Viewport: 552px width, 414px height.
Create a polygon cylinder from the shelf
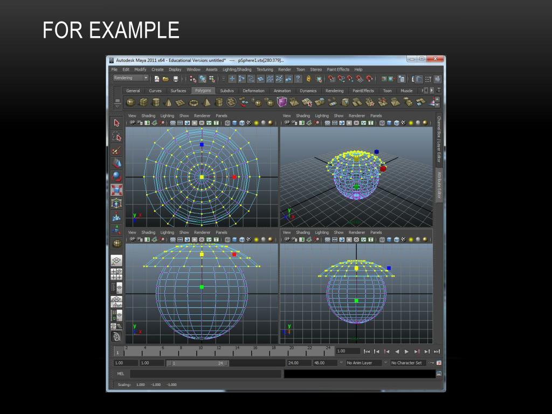156,102
